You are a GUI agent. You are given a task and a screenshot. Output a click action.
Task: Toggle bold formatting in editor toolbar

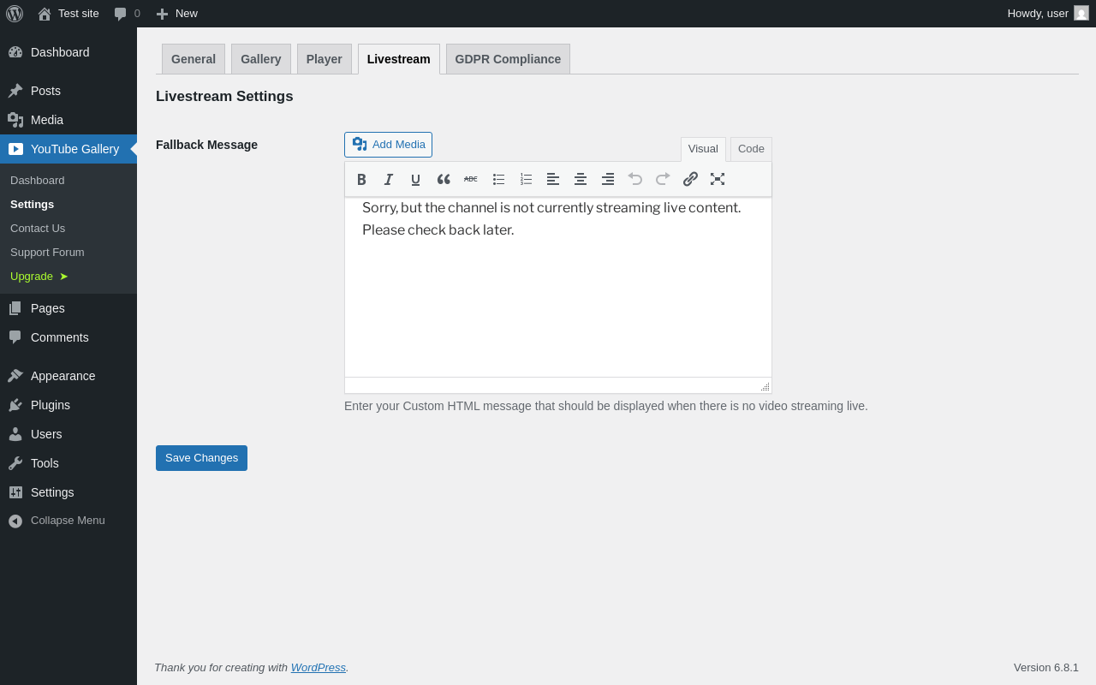pos(361,179)
